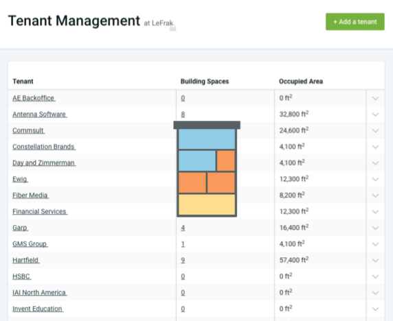The height and width of the screenshot is (321, 393).
Task: Open the Garp tenant link
Action: (x=21, y=228)
